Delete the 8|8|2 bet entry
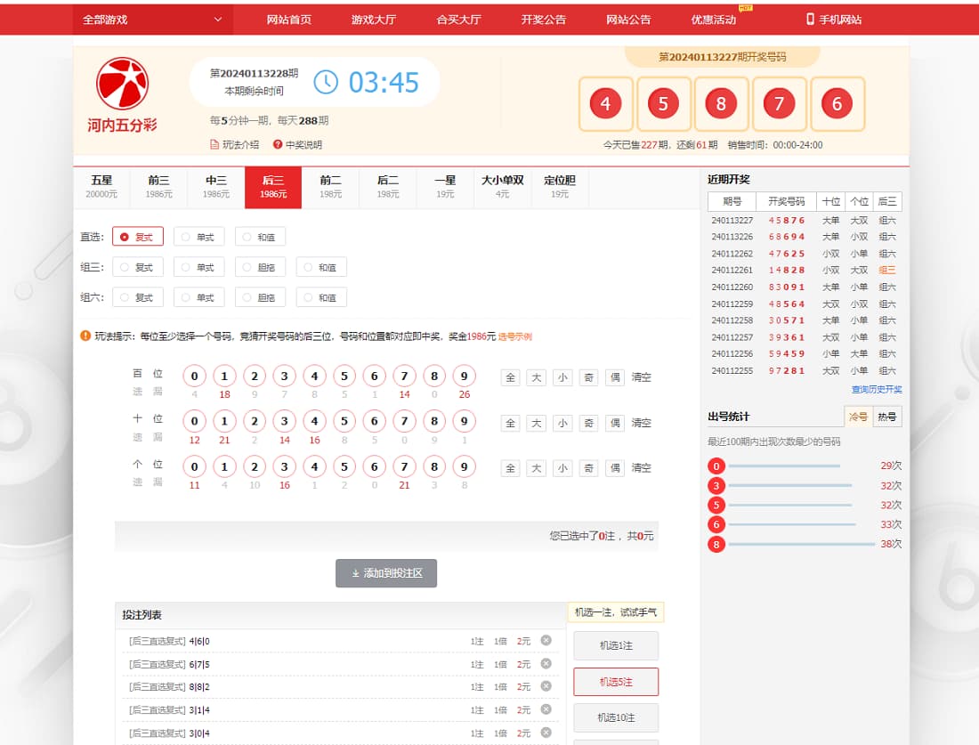 546,686
